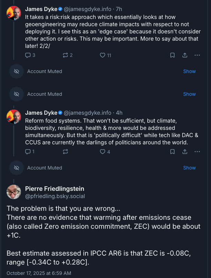Click the @pfriedling.bsky.social handle
Screen dimensions: 211x278
(x=55, y=196)
